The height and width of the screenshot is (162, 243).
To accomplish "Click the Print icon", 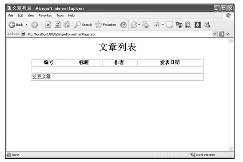I will click(146, 25).
